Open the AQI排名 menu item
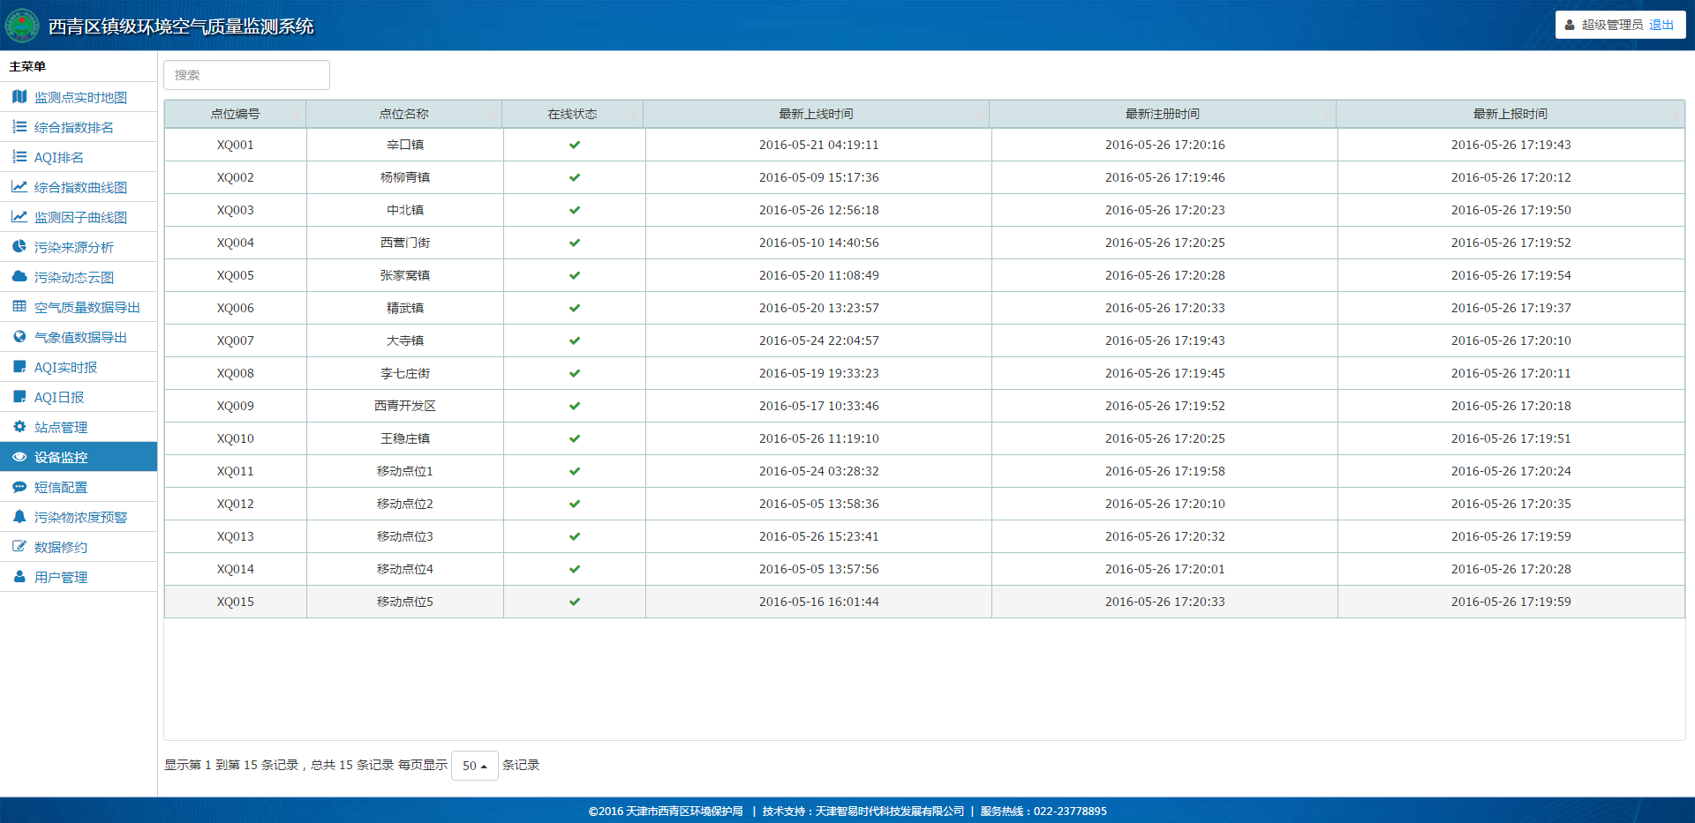Image resolution: width=1695 pixels, height=823 pixels. pos(59,157)
